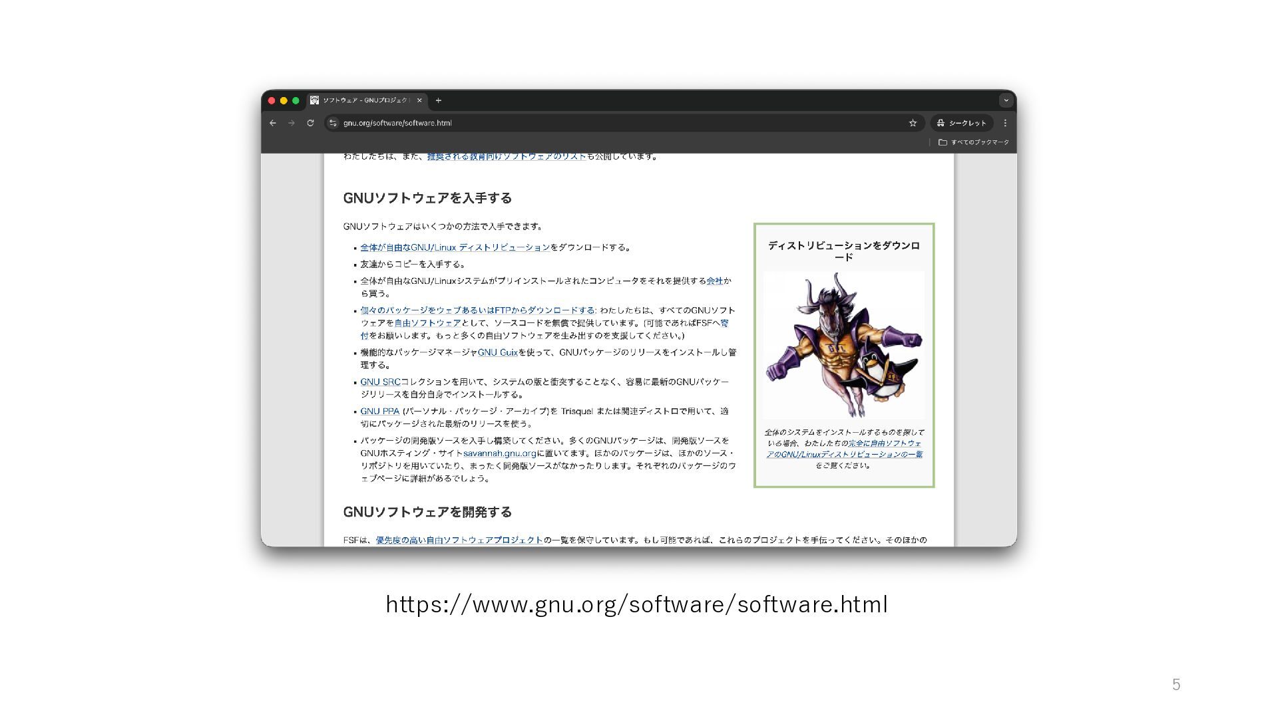Reload the page with refresh icon

pyautogui.click(x=310, y=123)
